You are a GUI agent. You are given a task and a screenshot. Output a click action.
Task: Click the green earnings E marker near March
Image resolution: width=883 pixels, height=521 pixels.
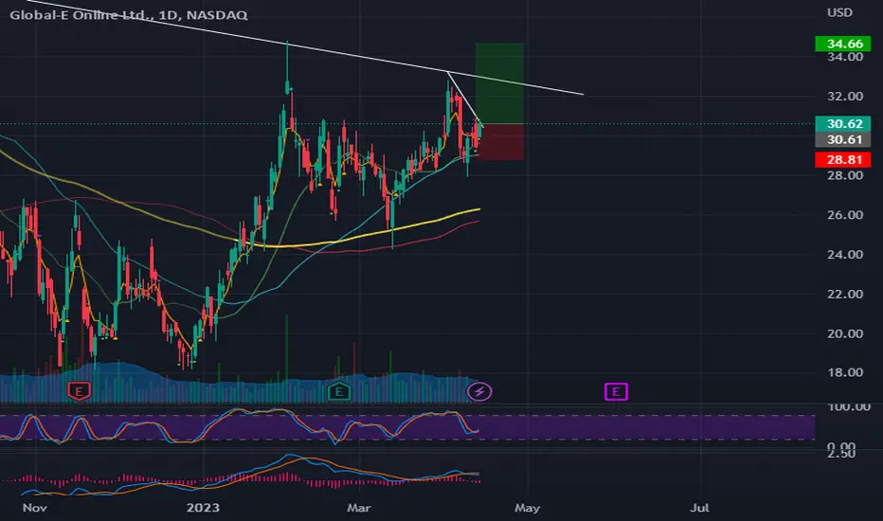pyautogui.click(x=339, y=390)
